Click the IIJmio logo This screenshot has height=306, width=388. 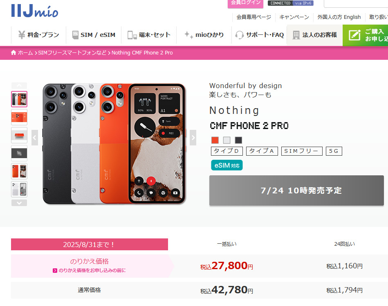coord(35,11)
